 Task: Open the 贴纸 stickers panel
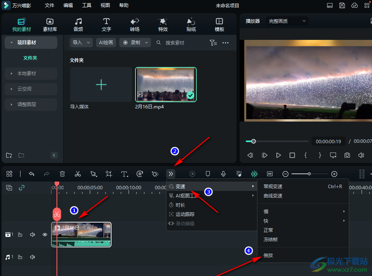(191, 25)
